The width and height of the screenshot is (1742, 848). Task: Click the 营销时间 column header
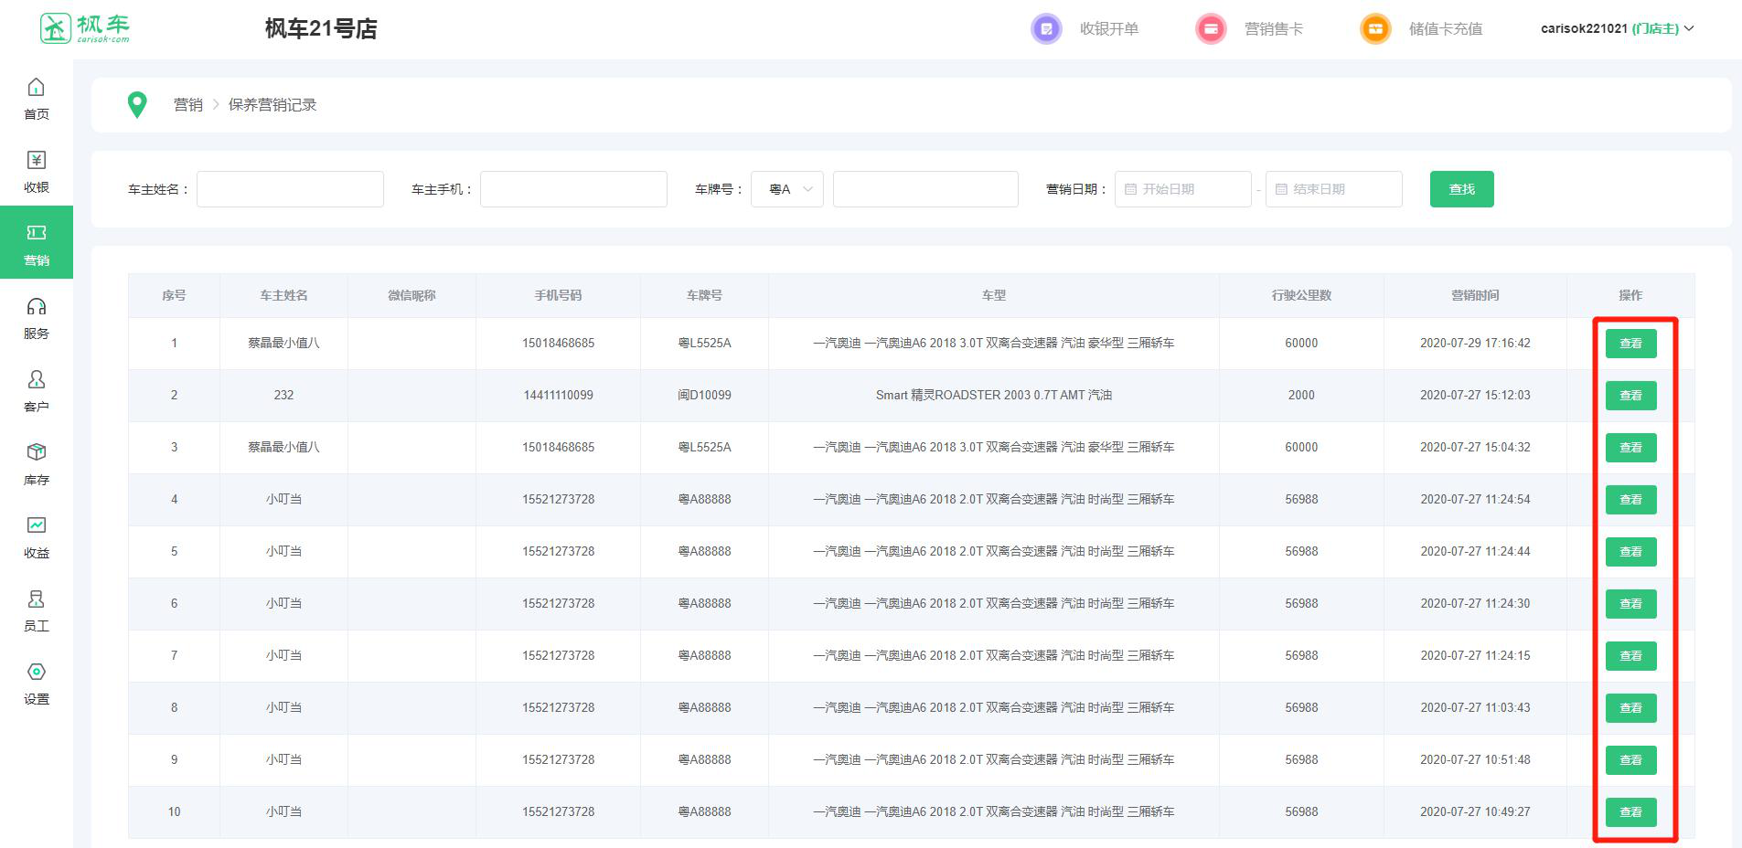(1475, 295)
